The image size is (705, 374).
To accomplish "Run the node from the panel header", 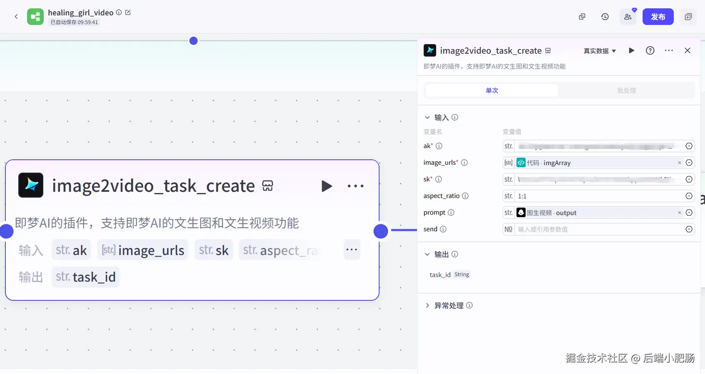I will tap(631, 50).
